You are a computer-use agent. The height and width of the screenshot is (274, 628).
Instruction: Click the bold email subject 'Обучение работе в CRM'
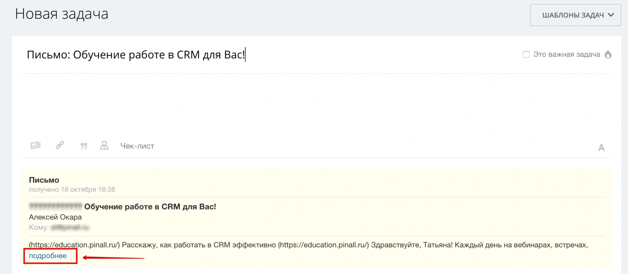click(150, 207)
